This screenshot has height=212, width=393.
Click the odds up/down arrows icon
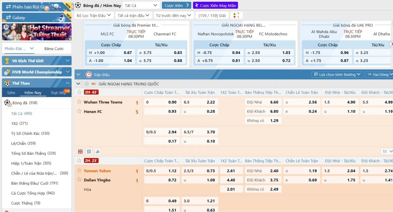236,15
